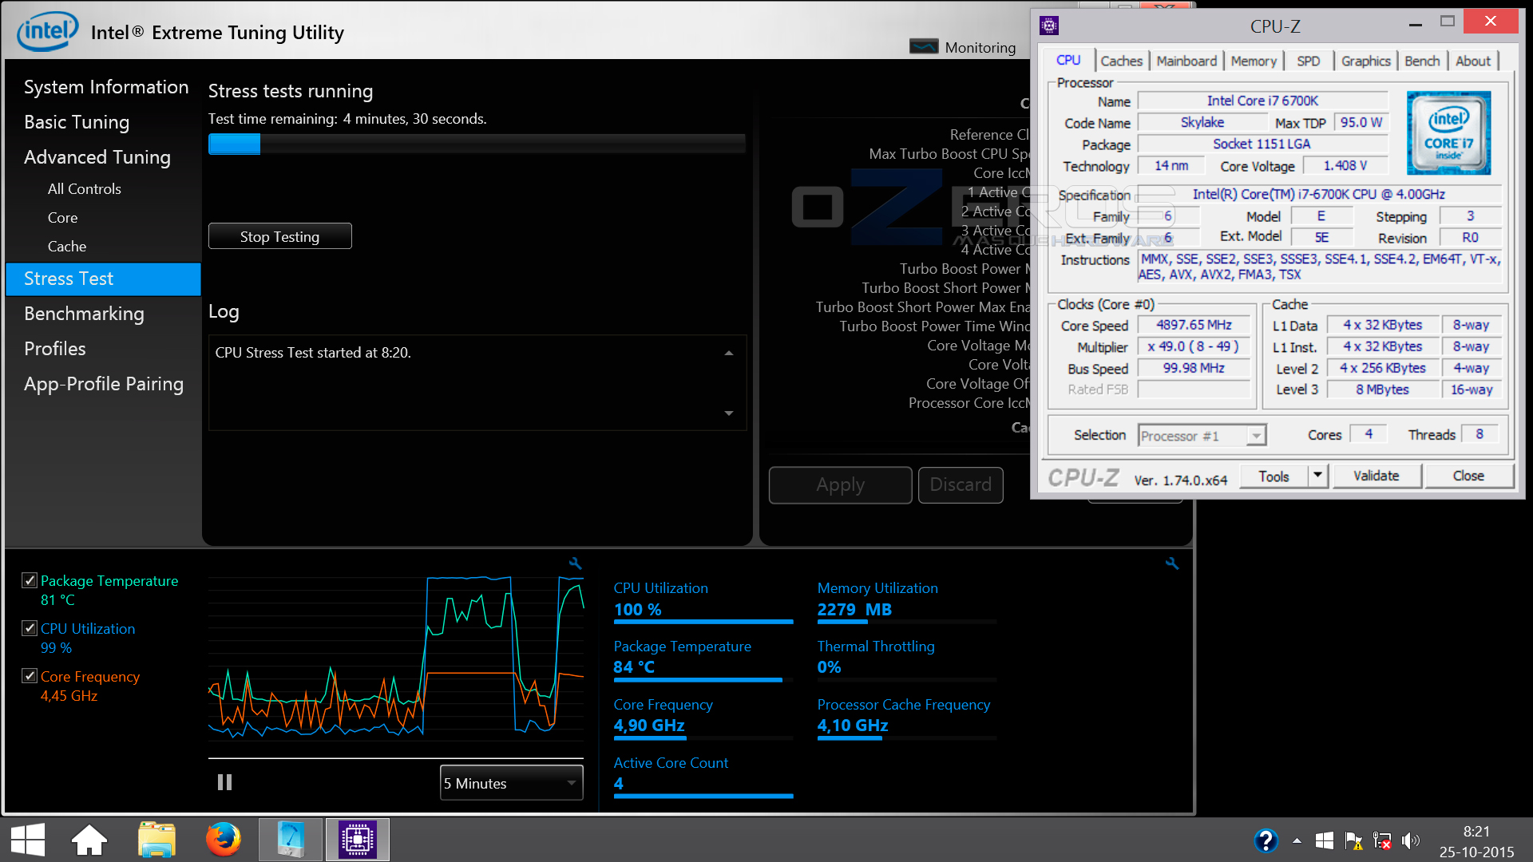Click the volume speaker tray icon

[1411, 840]
